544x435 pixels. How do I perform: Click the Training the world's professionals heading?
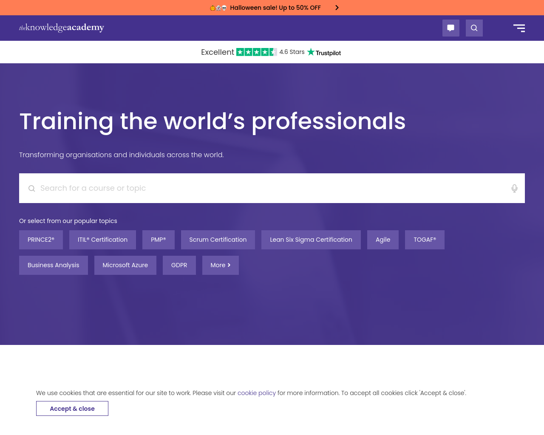coord(212,121)
